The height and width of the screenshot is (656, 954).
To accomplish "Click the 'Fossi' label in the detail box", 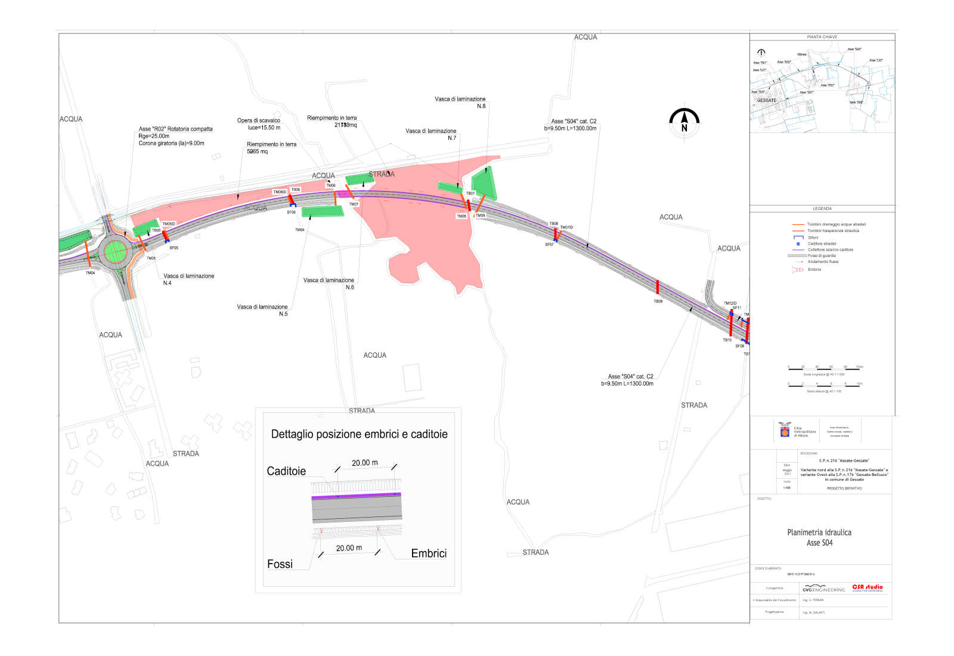I will pos(280,564).
